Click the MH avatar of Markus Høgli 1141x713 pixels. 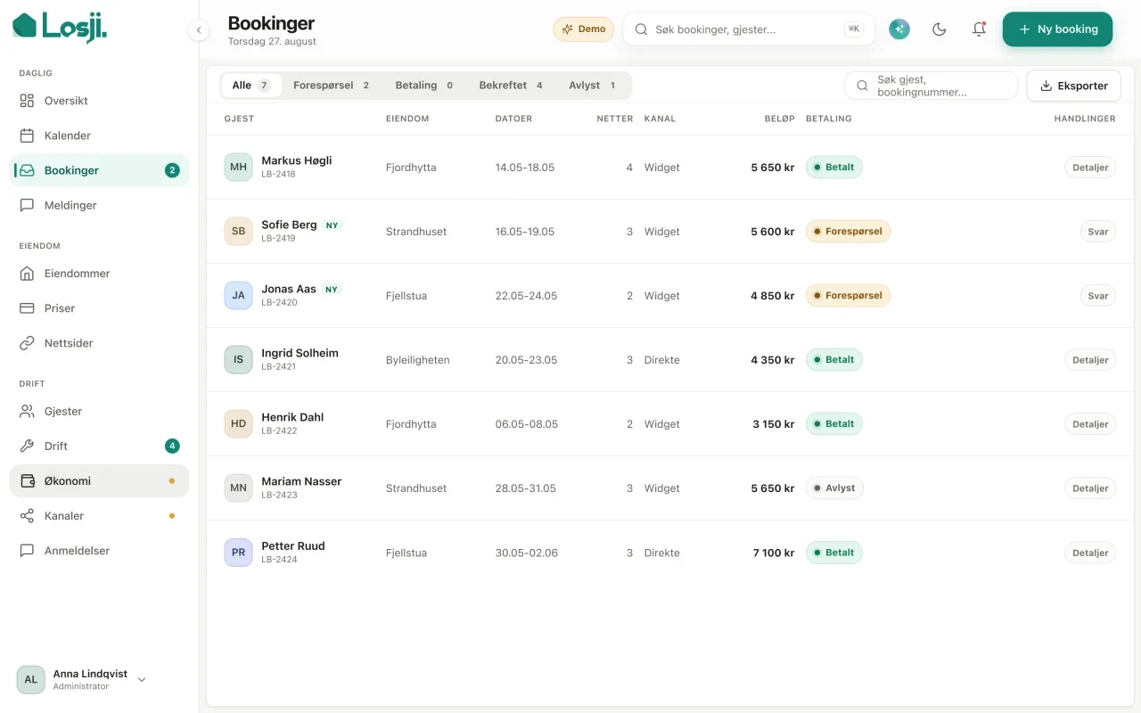[x=238, y=168]
